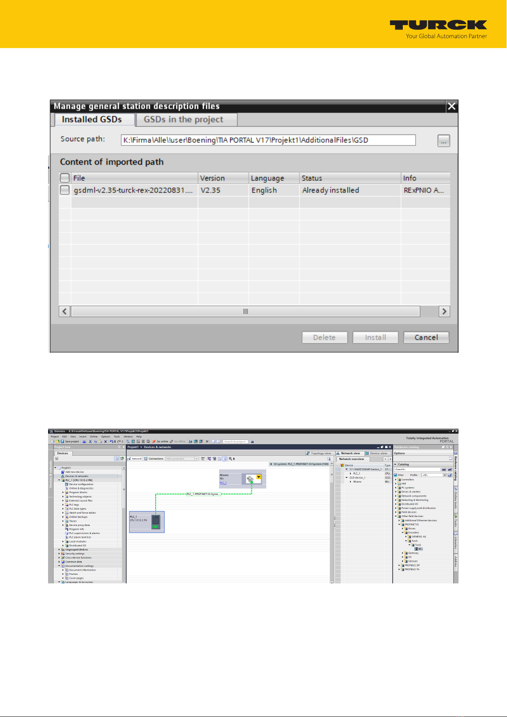Screen dimensions: 507x717
Task: Click the Source path input field
Action: coord(268,140)
